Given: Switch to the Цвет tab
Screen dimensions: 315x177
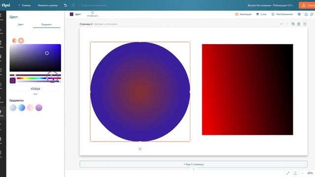Looking at the screenshot, I should tap(21, 25).
